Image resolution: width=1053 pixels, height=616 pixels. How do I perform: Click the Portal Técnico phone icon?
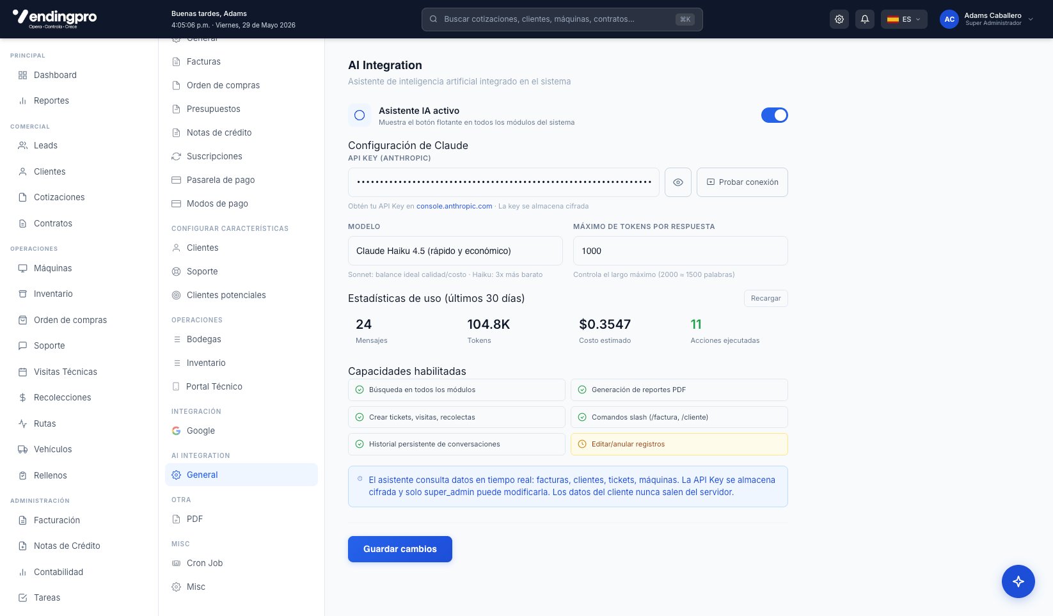[176, 386]
